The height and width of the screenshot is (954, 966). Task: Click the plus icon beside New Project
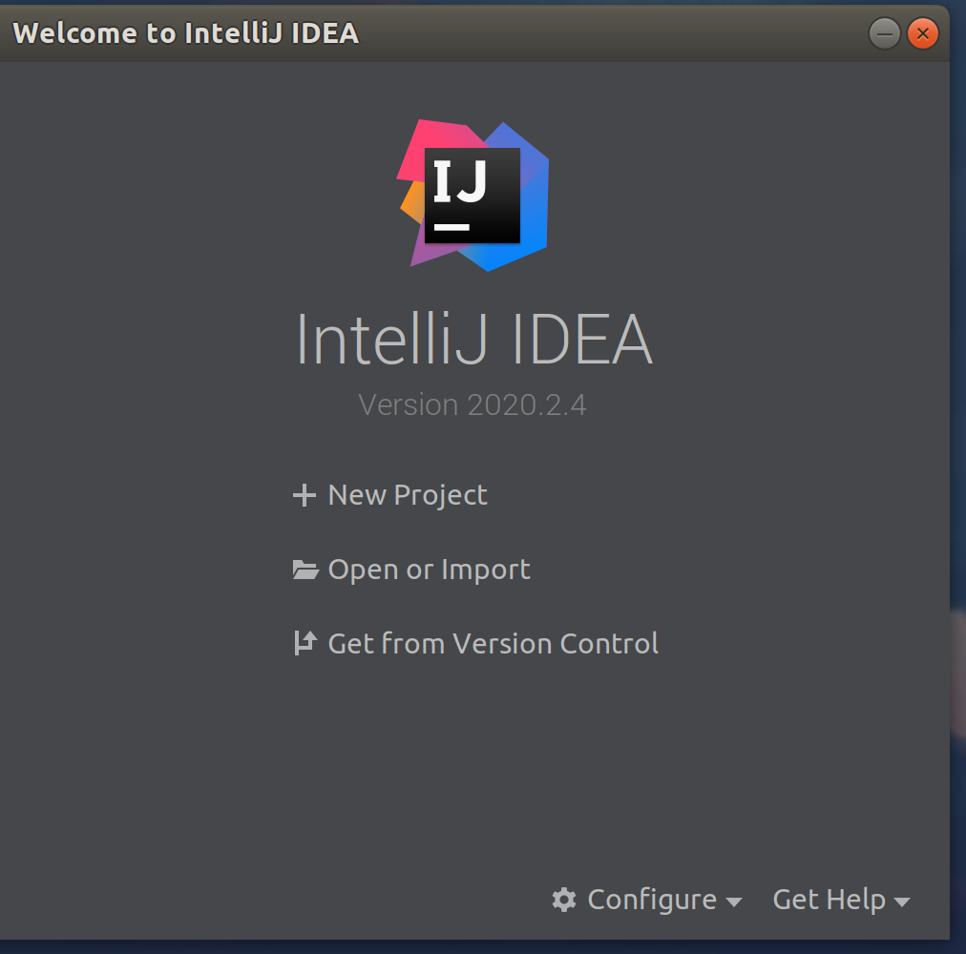(304, 495)
